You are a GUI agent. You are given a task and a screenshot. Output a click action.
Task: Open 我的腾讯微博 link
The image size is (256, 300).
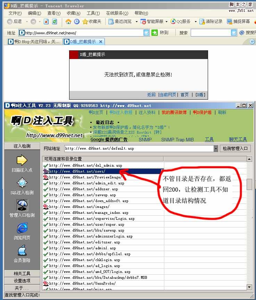[174, 112]
